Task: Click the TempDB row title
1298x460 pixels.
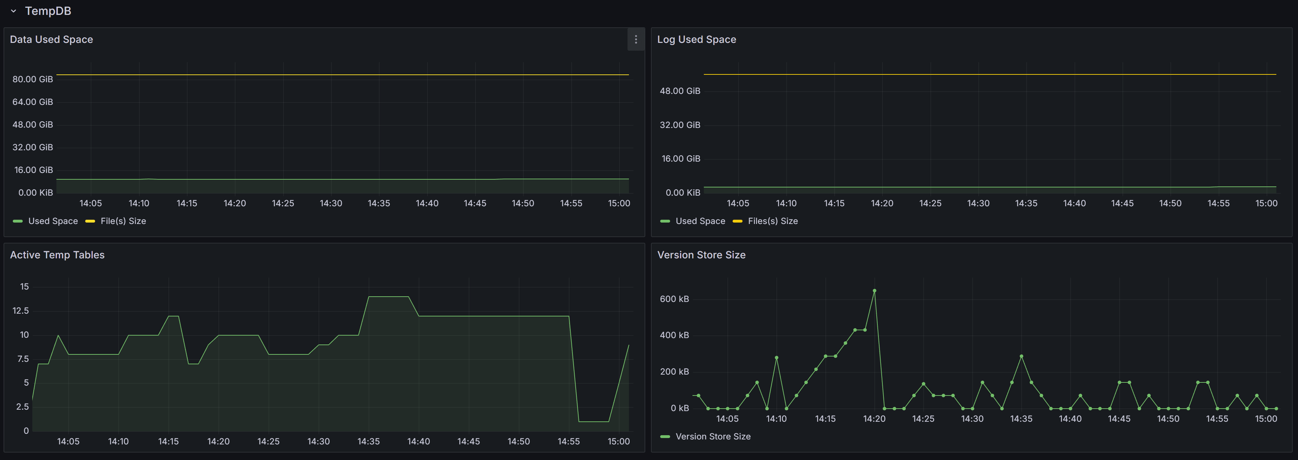Action: point(48,11)
